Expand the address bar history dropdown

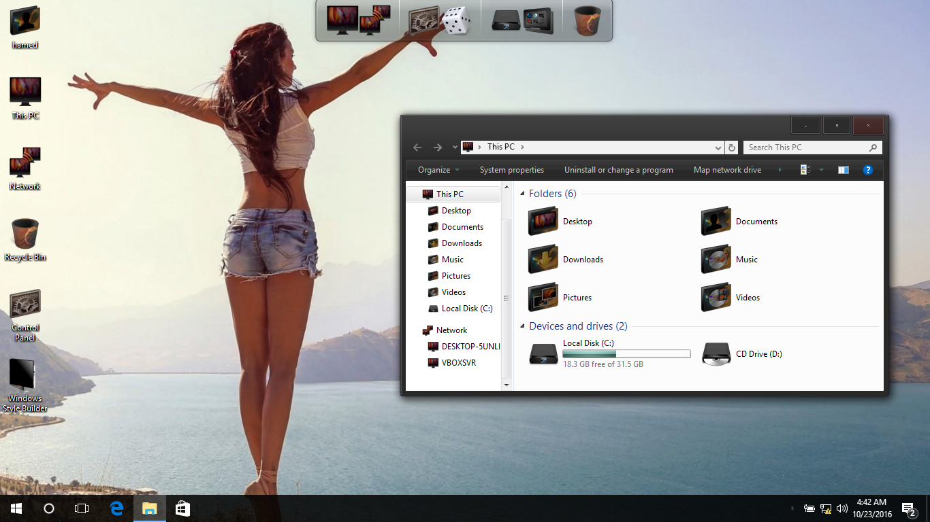pyautogui.click(x=718, y=147)
